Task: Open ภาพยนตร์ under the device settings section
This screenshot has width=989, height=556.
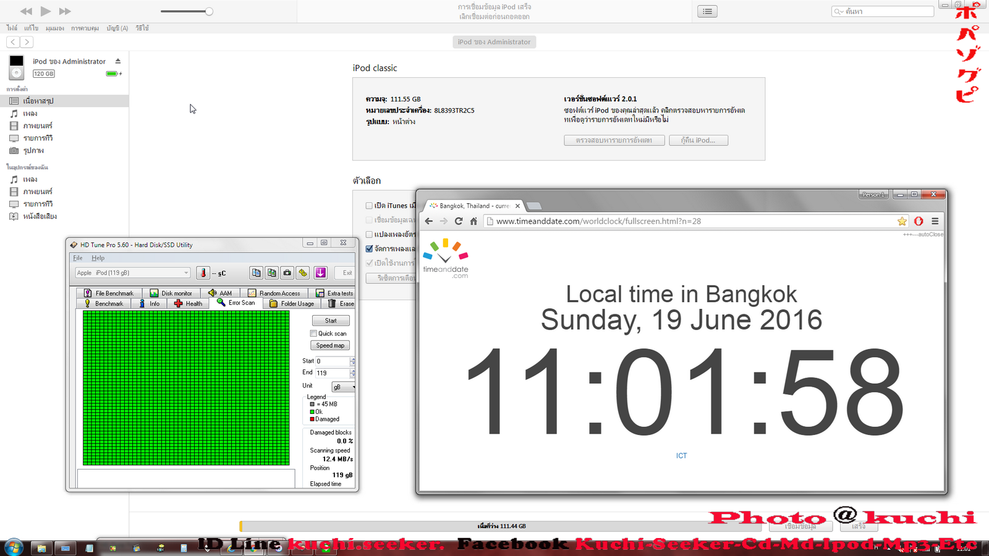Action: [x=38, y=126]
